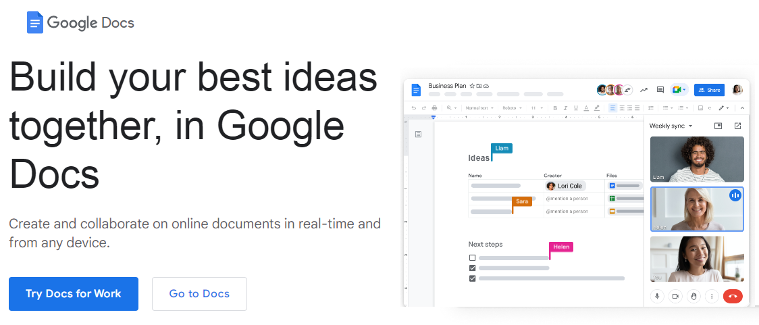
Task: Select center align in toolbar
Action: tap(622, 108)
